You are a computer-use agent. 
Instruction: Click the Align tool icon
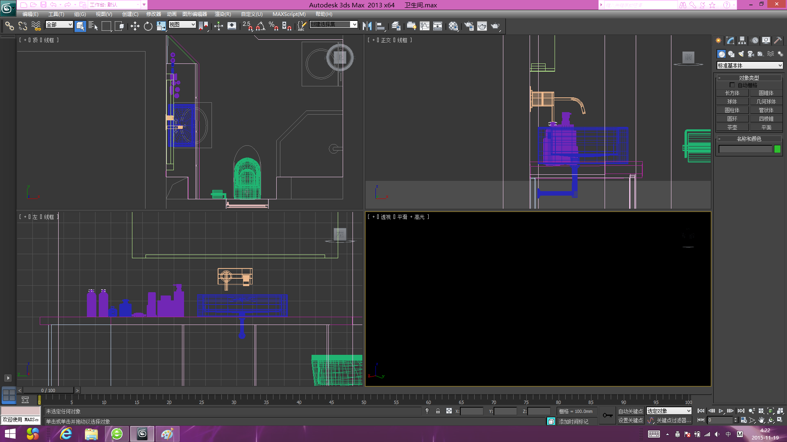click(x=380, y=26)
